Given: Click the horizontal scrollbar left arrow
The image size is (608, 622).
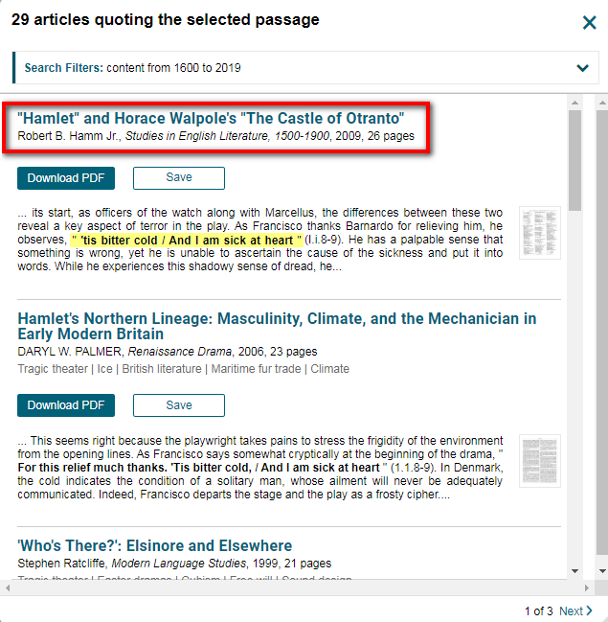Looking at the screenshot, I should [7, 587].
